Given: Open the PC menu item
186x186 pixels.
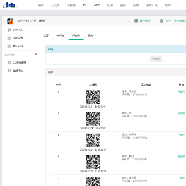Looking at the screenshot, I should (x=85, y=5).
